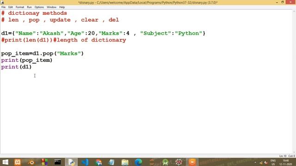Open the Command Prompt taskbar icon

coord(57,162)
